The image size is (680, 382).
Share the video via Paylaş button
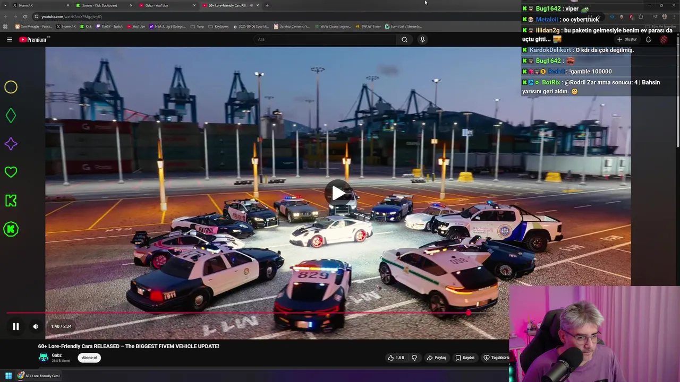tap(437, 358)
